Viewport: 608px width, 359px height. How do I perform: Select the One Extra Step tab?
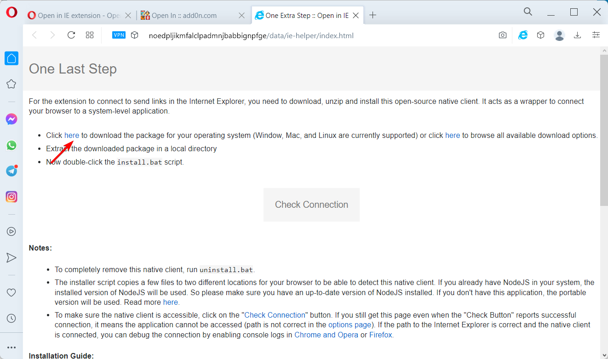click(x=307, y=15)
